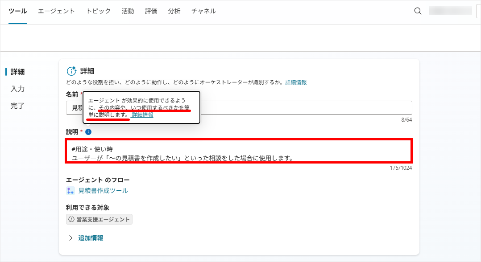Switch to the チャネル tab
Viewport: 481px width, 262px height.
coord(203,11)
